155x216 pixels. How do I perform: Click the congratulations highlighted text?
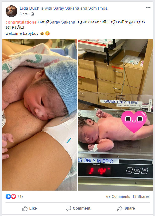tap(21, 22)
